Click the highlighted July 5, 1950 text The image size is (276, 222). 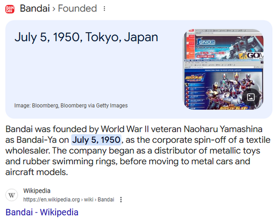pos(96,140)
